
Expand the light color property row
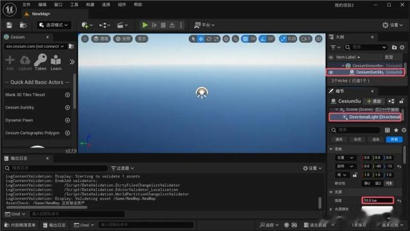coord(331,209)
